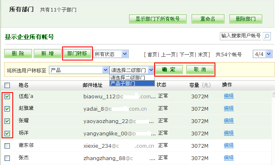Tick the checkbox for 谢东邻
This screenshot has height=165, width=275.
(7, 146)
